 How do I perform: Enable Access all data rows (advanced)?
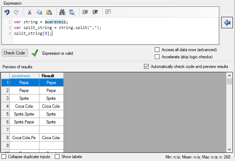click(x=157, y=49)
